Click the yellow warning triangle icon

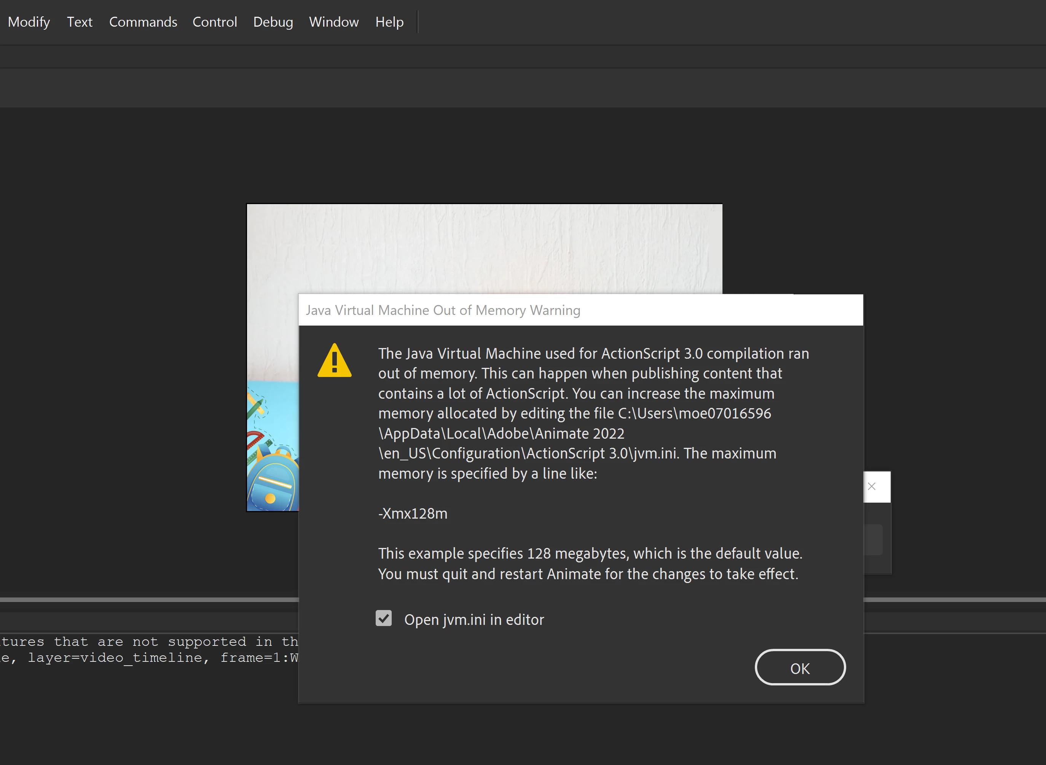tap(334, 361)
